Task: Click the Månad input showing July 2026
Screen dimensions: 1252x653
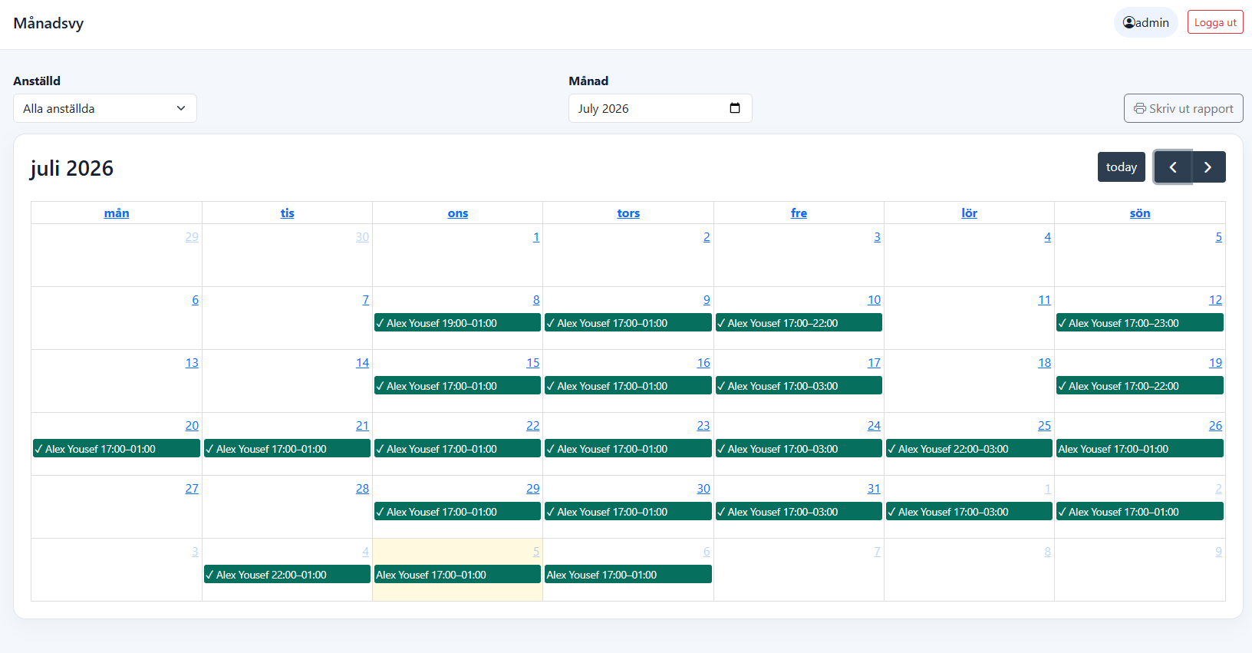Action: click(661, 108)
